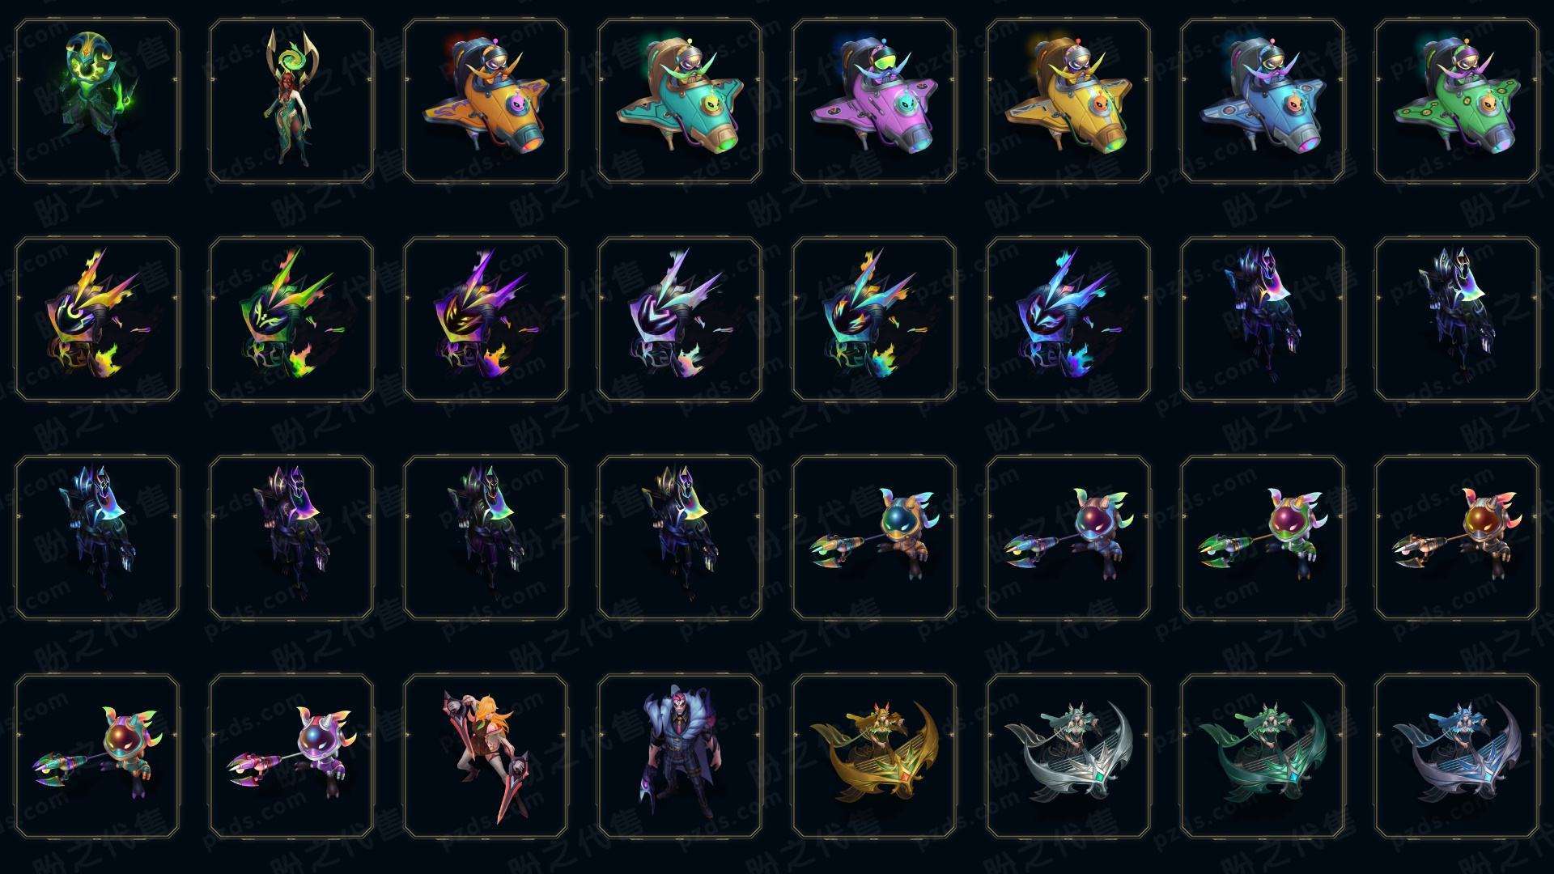The height and width of the screenshot is (874, 1554).
Task: Select the green-orb creature with green axe
Action: tap(1263, 537)
